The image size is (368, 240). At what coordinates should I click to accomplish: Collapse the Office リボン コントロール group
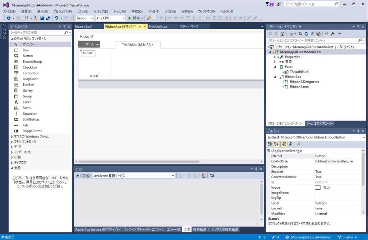click(12, 39)
